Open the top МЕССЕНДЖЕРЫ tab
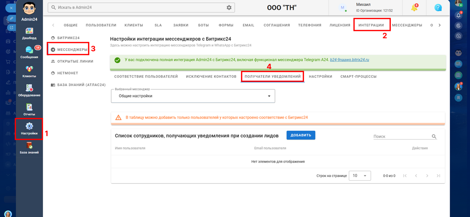The height and width of the screenshot is (217, 470). (407, 25)
